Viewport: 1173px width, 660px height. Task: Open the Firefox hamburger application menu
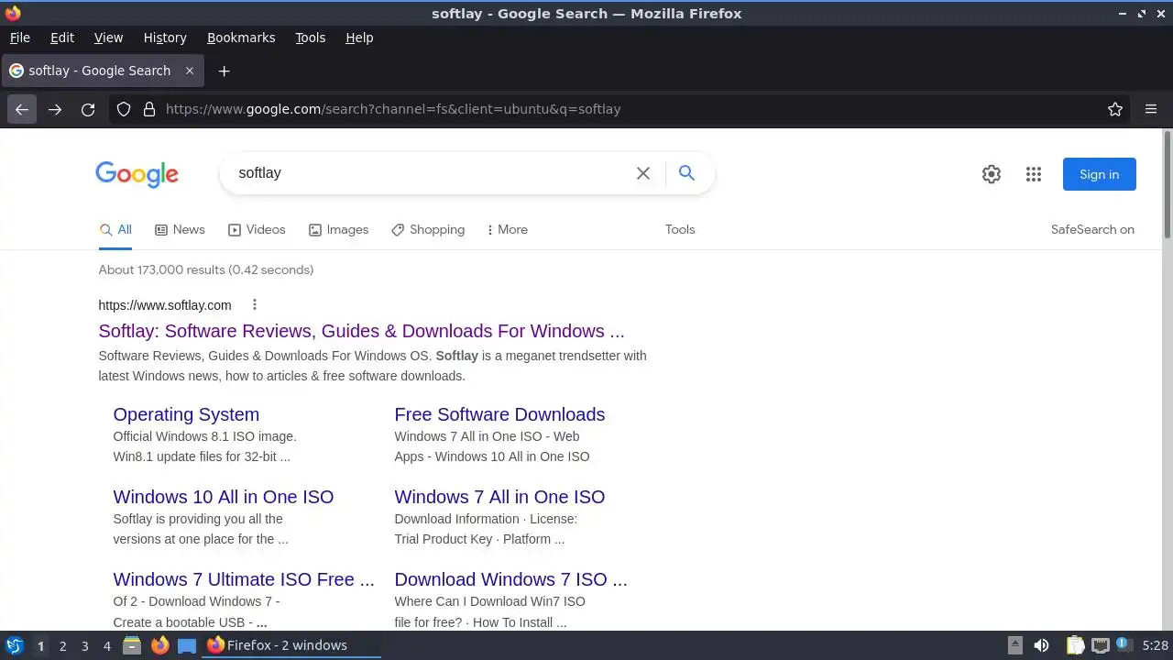[1151, 109]
